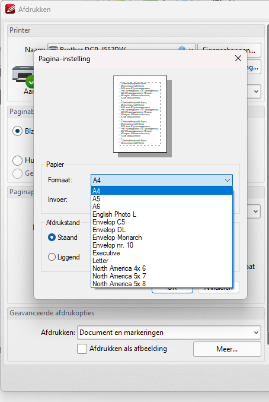This screenshot has height=402, width=269.
Task: Select English Photo L paper size
Action: tap(162, 214)
